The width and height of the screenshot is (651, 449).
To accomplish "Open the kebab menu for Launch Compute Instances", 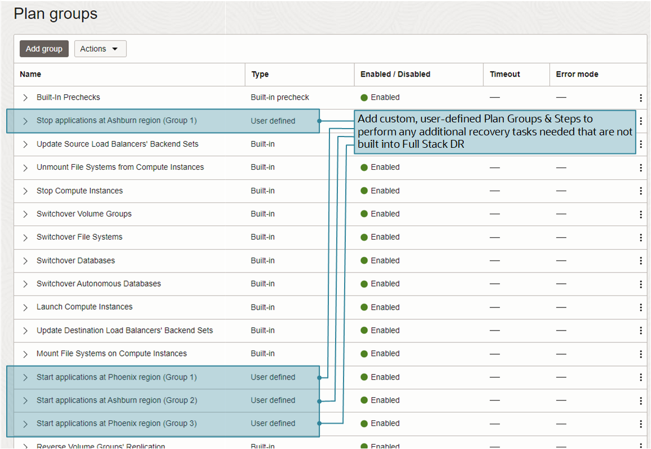I will tap(641, 307).
